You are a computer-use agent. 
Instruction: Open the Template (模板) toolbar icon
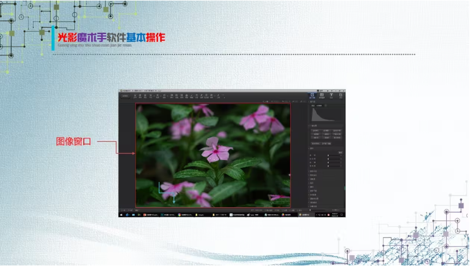tap(187, 96)
